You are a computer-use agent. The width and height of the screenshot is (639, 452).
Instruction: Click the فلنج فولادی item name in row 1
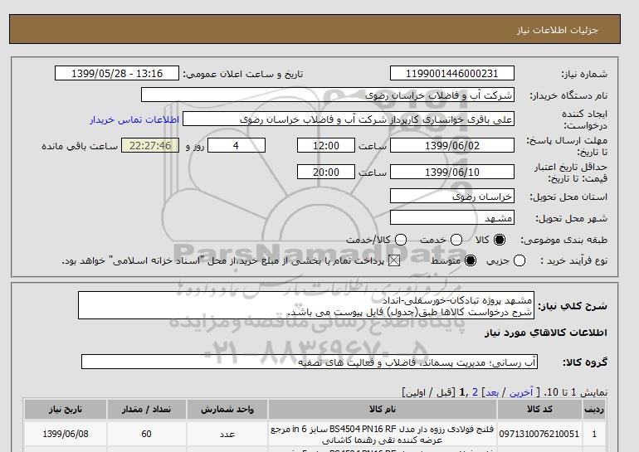pyautogui.click(x=383, y=435)
